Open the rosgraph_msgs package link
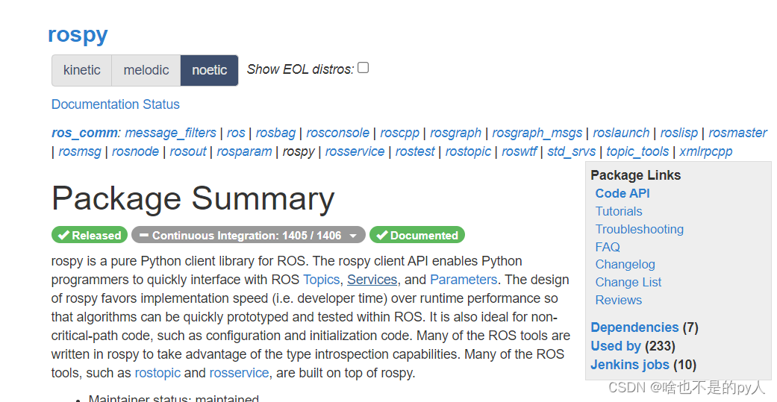The height and width of the screenshot is (402, 777). pyautogui.click(x=537, y=133)
